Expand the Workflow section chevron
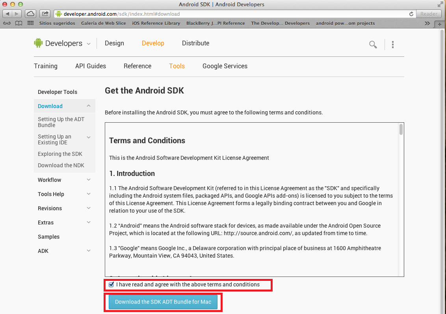 pyautogui.click(x=89, y=179)
